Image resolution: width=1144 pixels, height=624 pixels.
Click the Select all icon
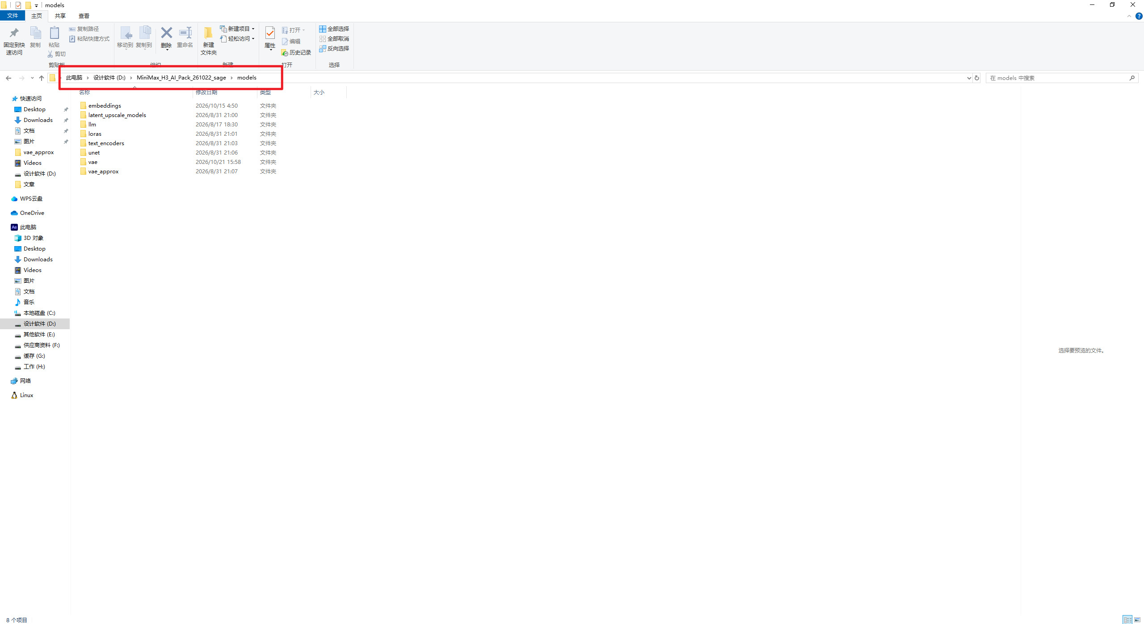(322, 29)
